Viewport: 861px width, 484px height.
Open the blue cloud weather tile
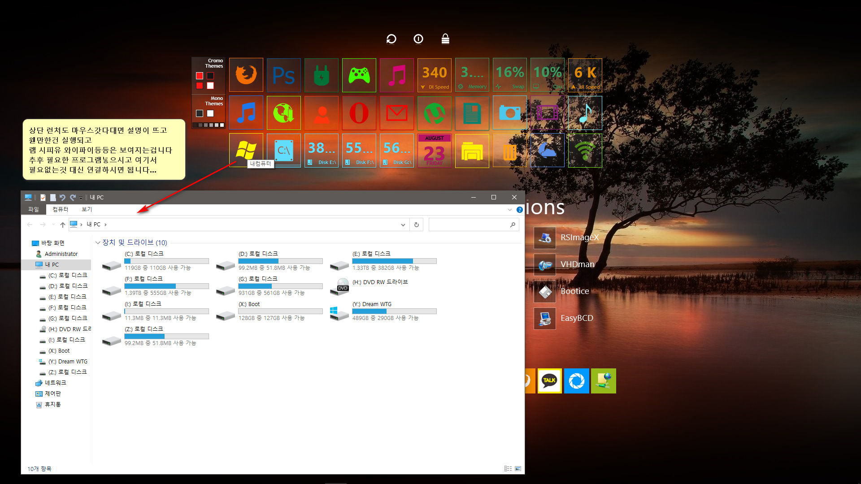coord(547,151)
